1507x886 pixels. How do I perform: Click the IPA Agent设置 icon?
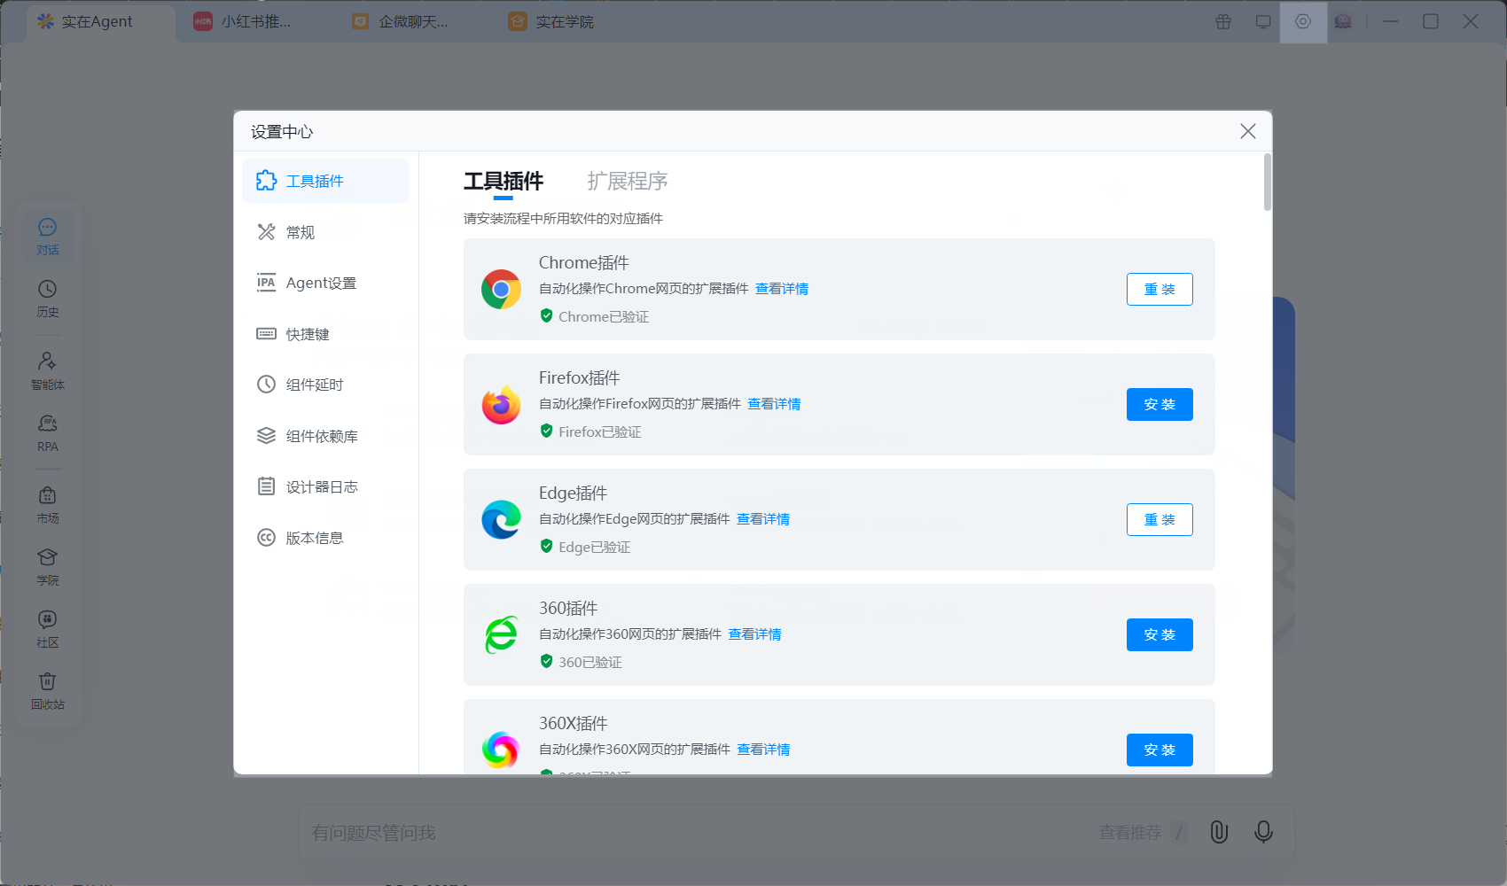[x=266, y=283]
